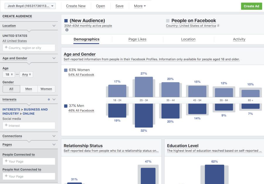Click the Save link in top toolbar

(119, 6)
